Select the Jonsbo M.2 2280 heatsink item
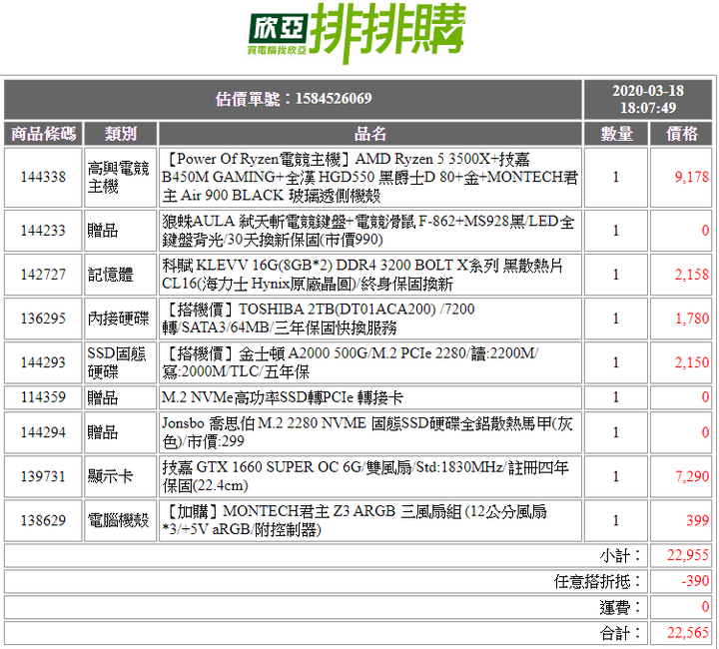Image resolution: width=719 pixels, height=649 pixels. click(x=367, y=432)
